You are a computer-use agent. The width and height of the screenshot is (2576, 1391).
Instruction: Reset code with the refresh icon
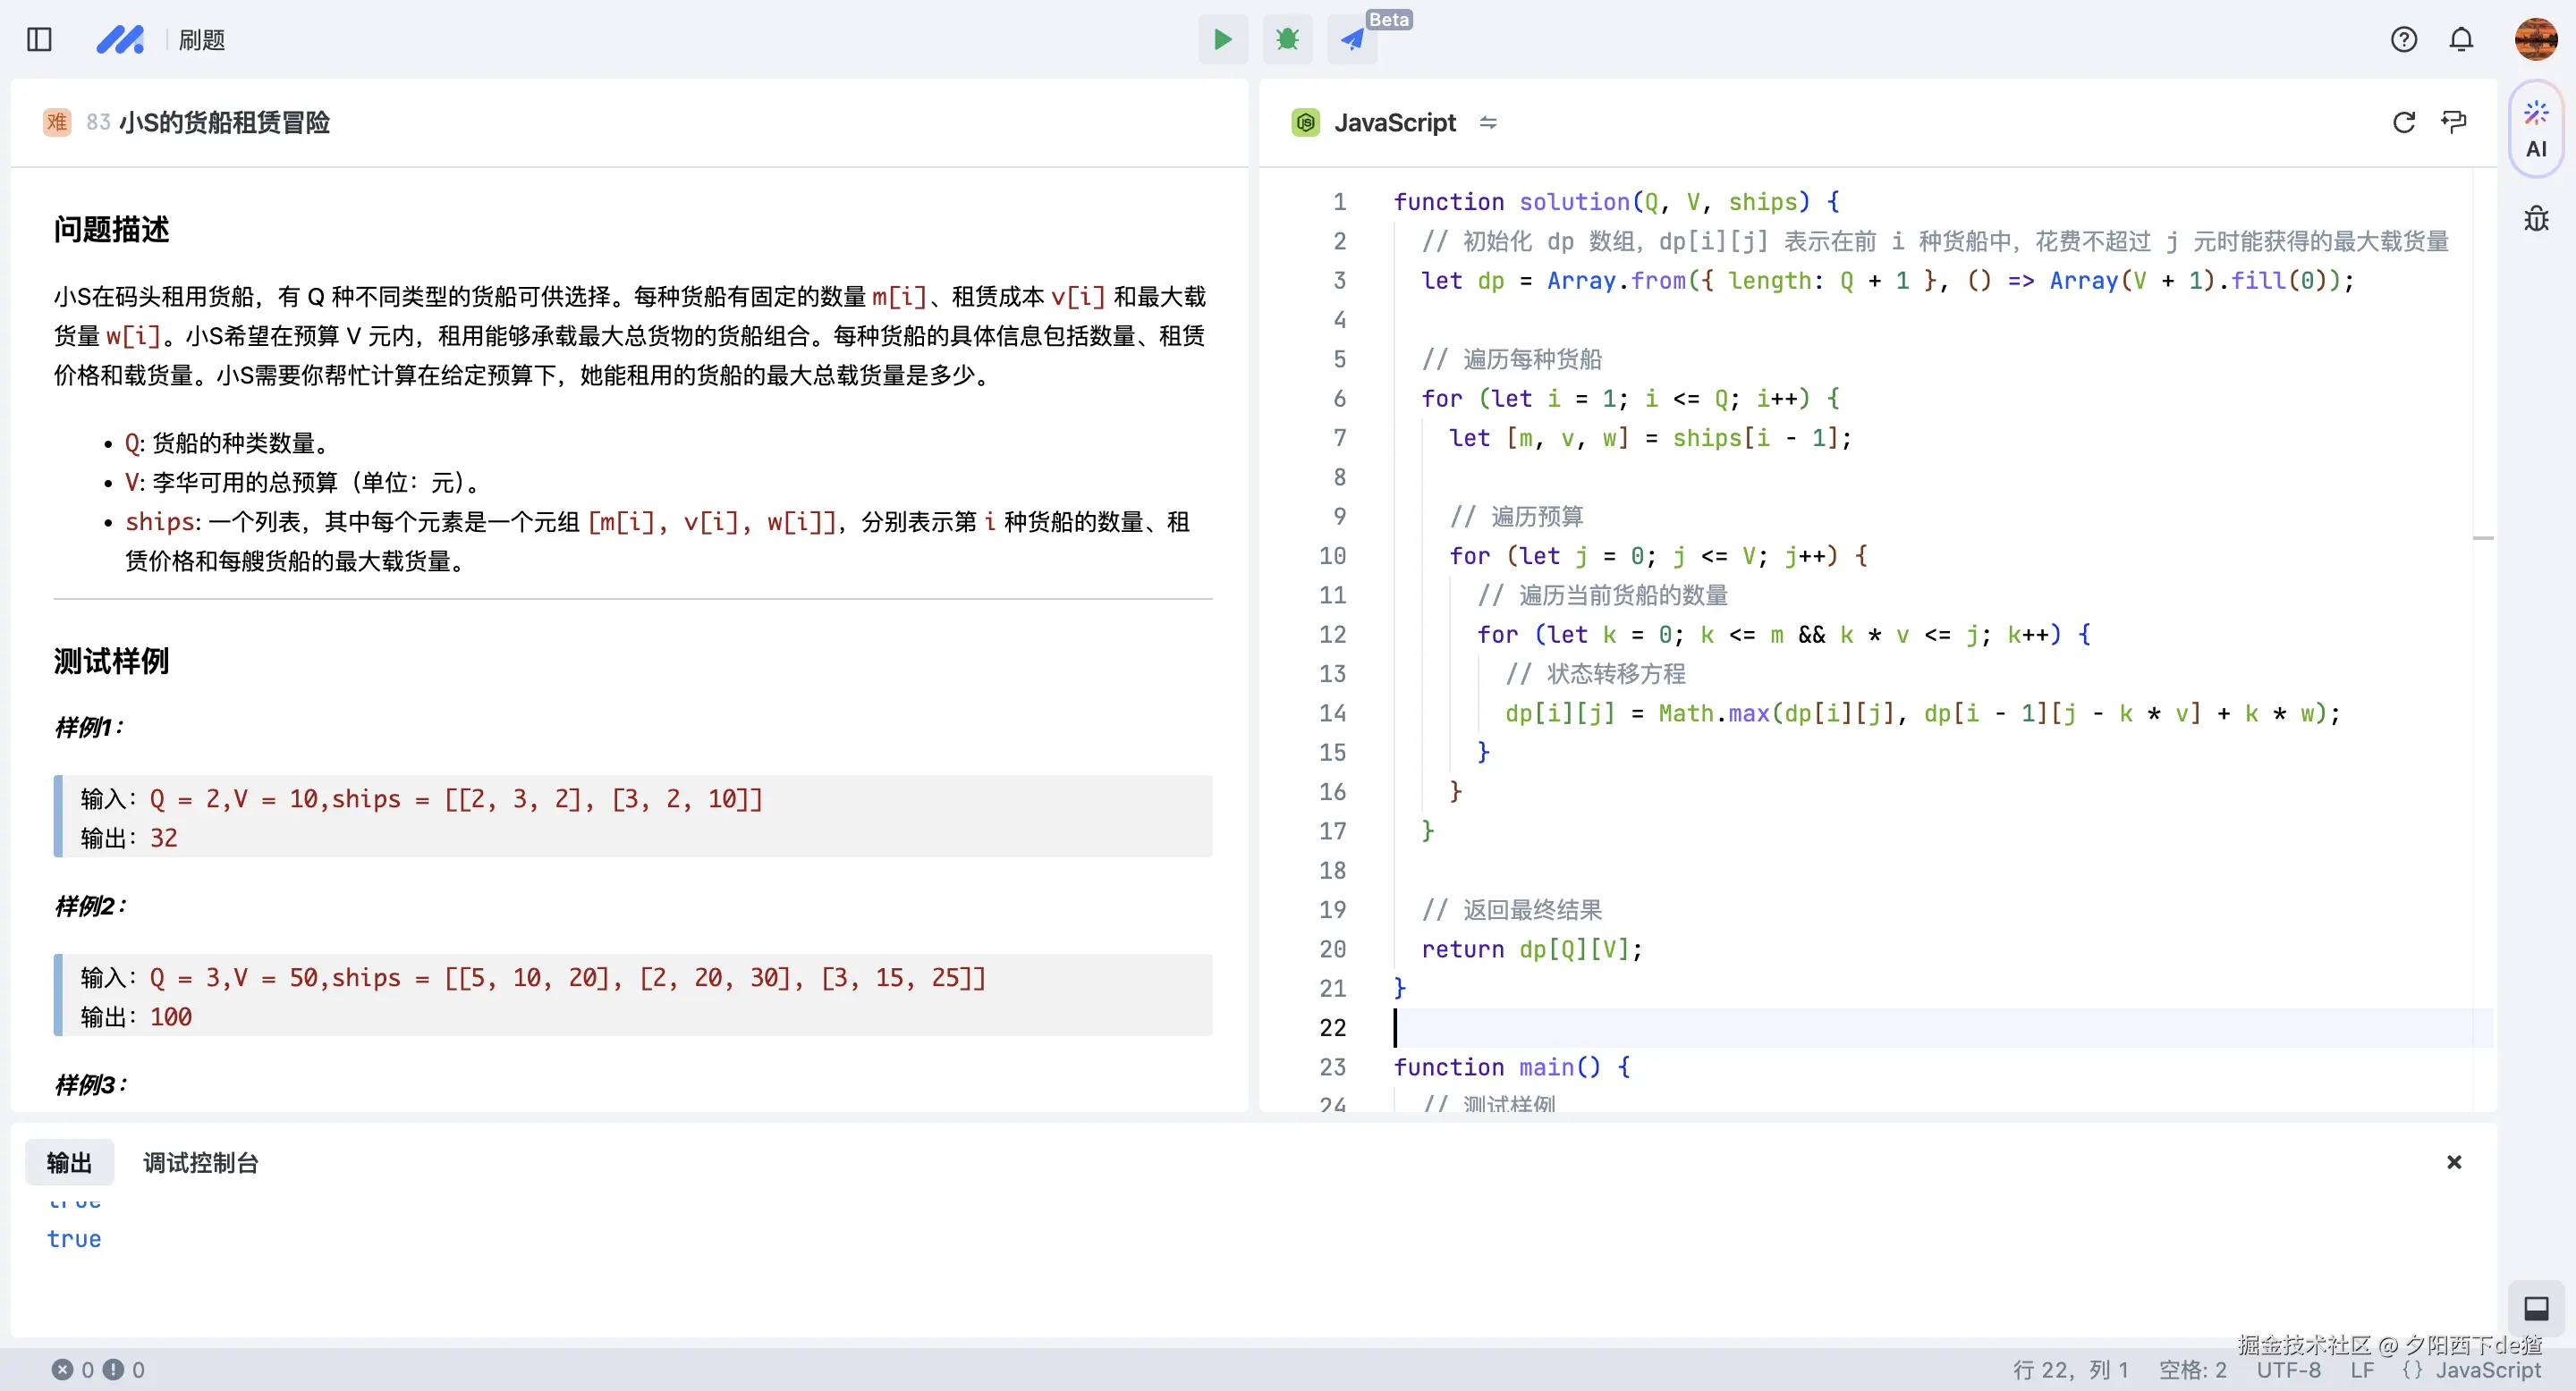tap(2403, 122)
